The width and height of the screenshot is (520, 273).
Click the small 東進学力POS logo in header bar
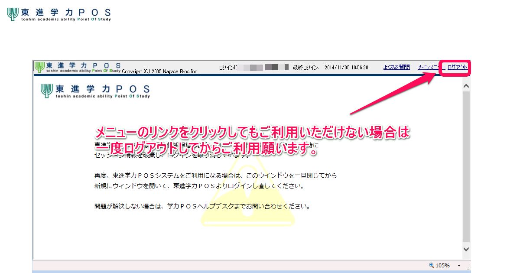click(x=78, y=67)
